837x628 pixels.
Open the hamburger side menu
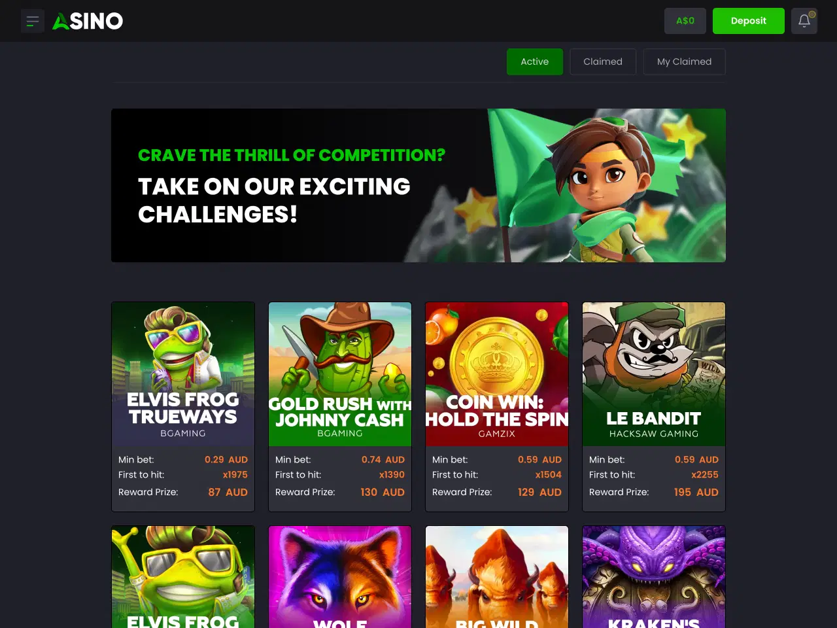(33, 21)
